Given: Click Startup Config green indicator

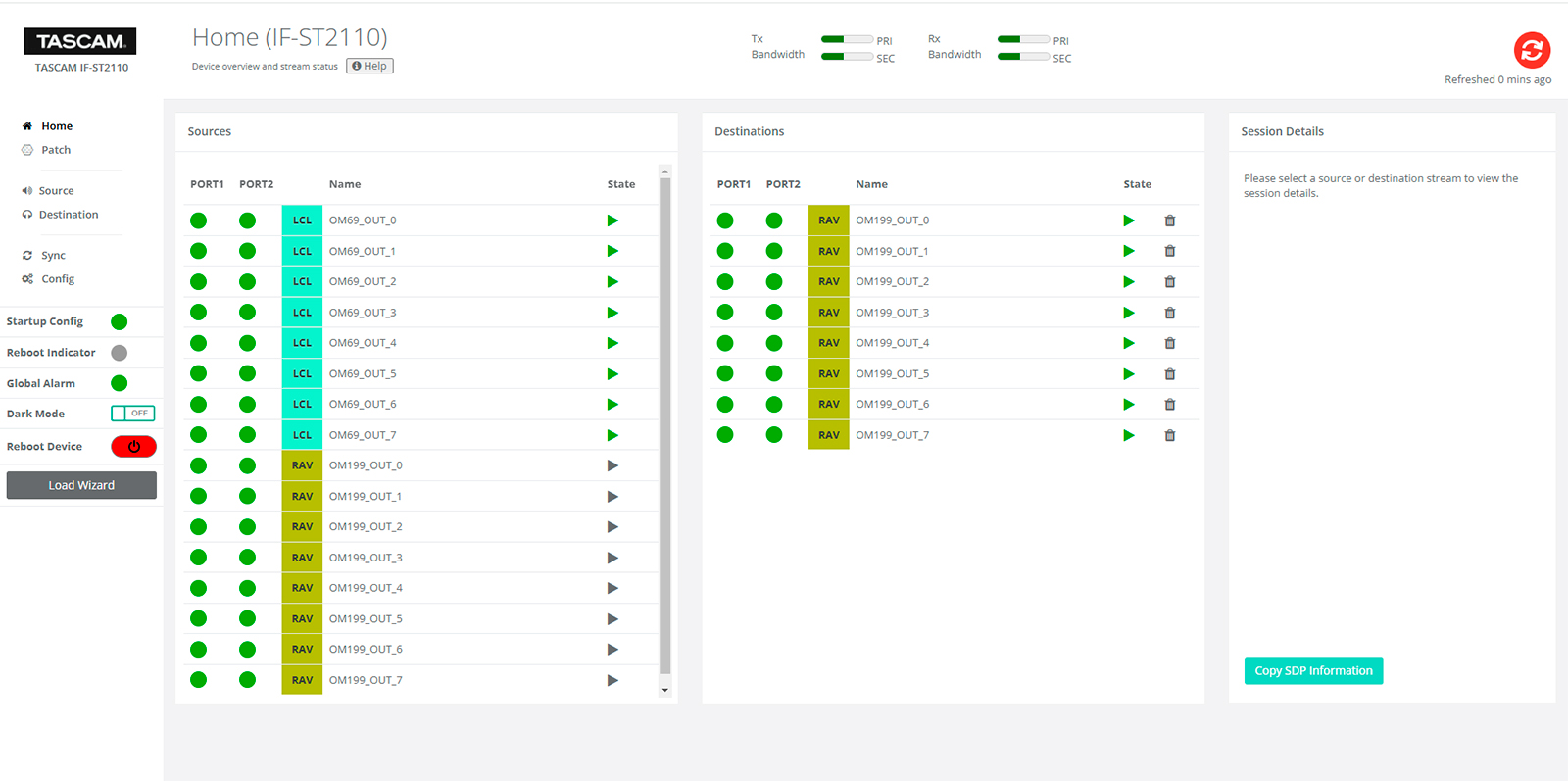Looking at the screenshot, I should (x=120, y=321).
